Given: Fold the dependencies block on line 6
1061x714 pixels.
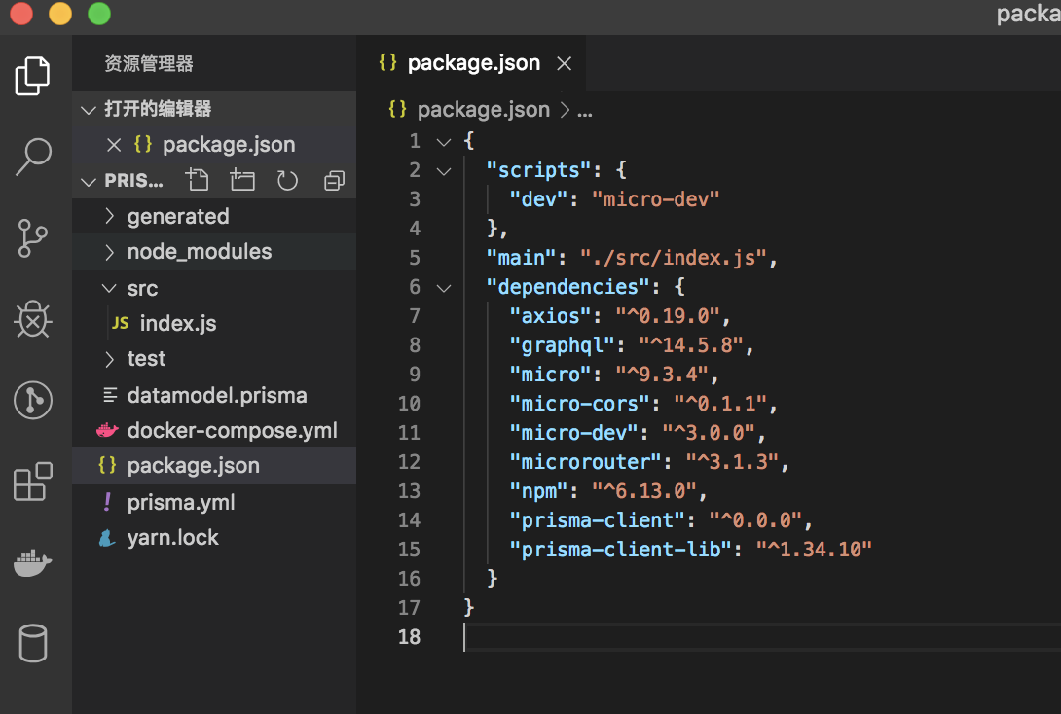Looking at the screenshot, I should click(x=444, y=287).
